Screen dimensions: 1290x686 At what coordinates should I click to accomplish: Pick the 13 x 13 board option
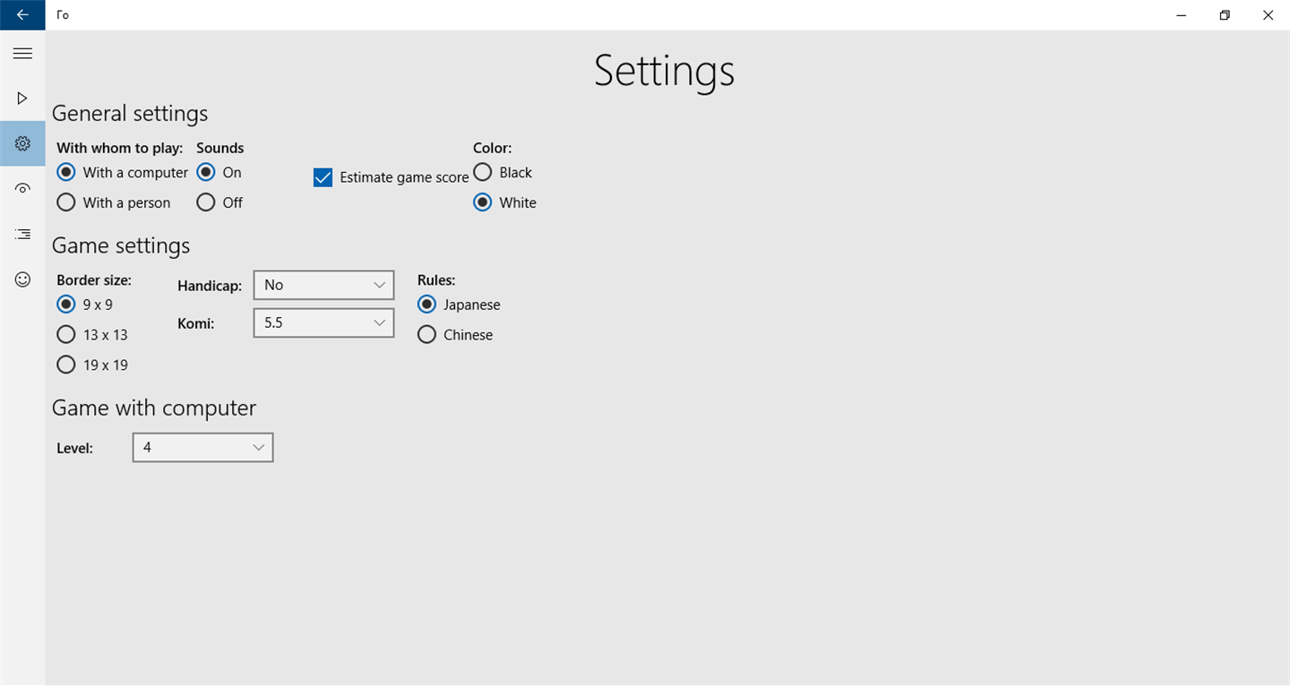tap(66, 335)
